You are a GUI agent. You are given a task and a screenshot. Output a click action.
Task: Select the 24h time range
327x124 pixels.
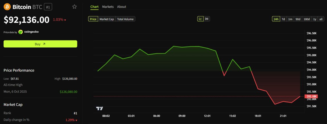click(276, 19)
